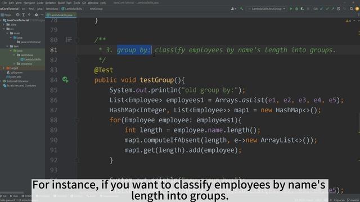Click the @Test annotation on line 83
The image size is (360, 202).
coord(103,70)
